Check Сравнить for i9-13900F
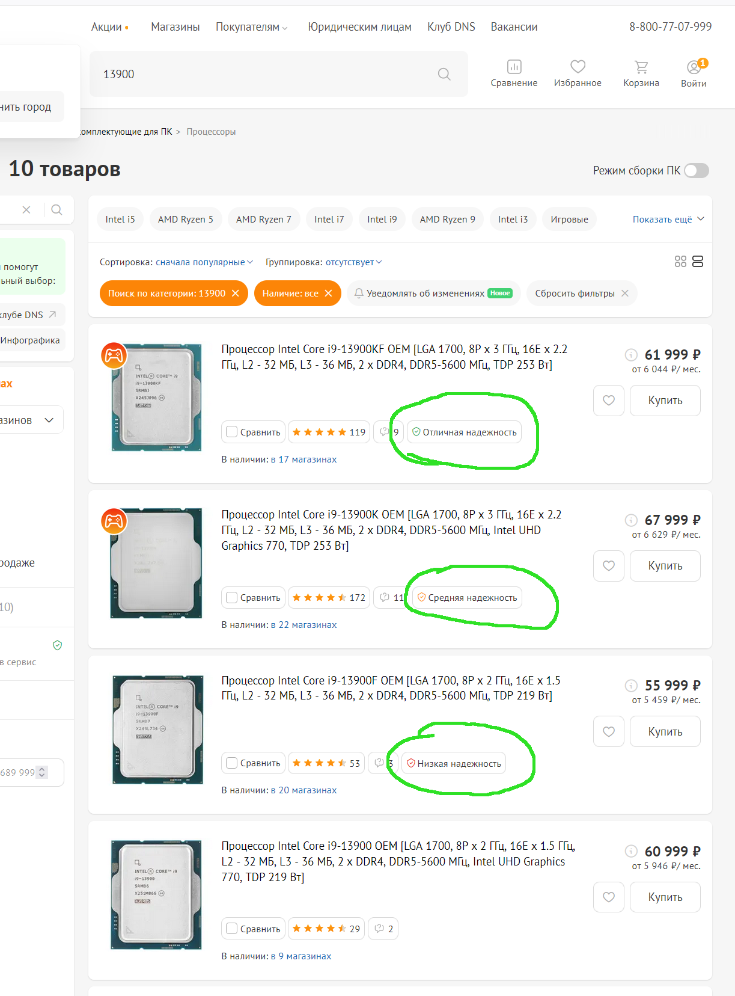Viewport: 735px width, 996px height. click(x=231, y=763)
